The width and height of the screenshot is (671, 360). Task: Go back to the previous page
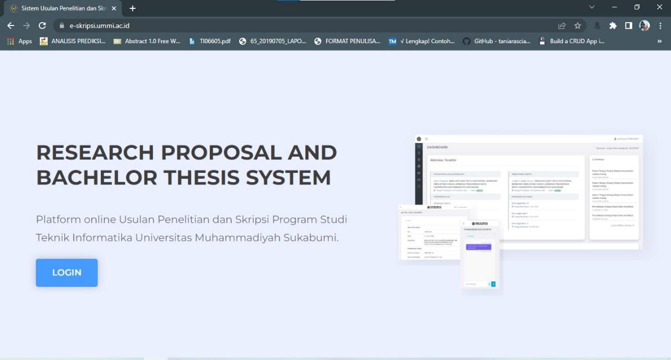pyautogui.click(x=11, y=25)
